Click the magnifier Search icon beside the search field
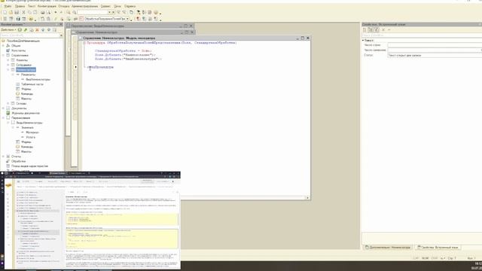 [74, 12]
